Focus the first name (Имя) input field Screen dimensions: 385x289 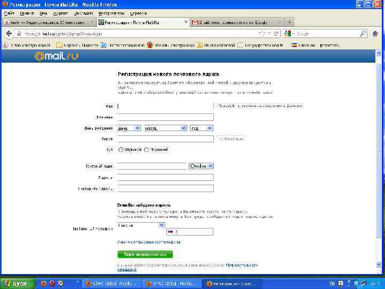point(165,106)
